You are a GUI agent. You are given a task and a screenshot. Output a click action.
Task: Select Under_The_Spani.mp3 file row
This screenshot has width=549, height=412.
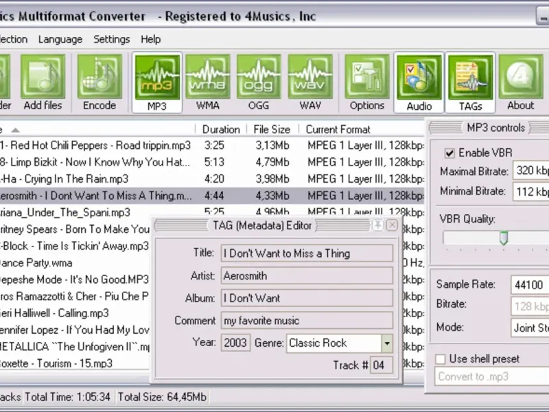(212, 212)
